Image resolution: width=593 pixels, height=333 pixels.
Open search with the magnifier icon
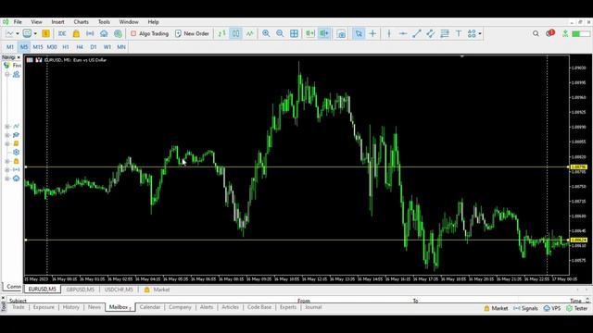pos(536,33)
